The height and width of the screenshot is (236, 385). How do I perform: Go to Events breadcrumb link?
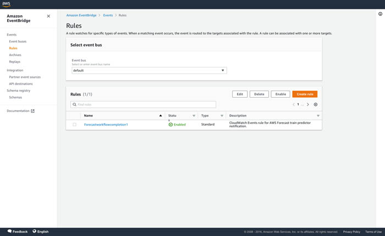(108, 15)
